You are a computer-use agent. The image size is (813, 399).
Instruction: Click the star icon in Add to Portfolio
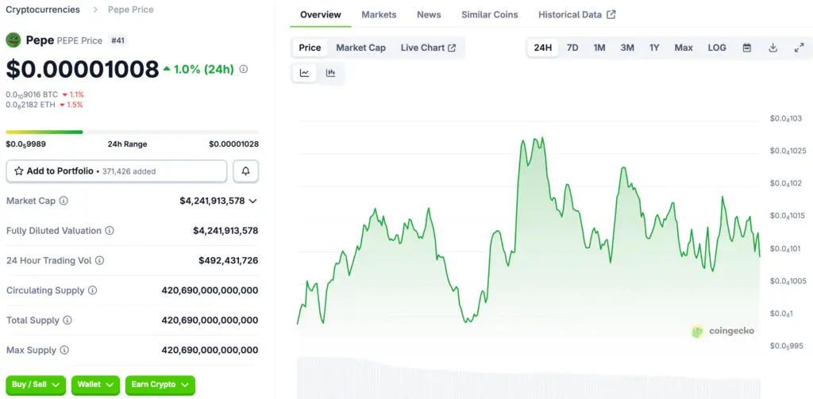(x=19, y=171)
